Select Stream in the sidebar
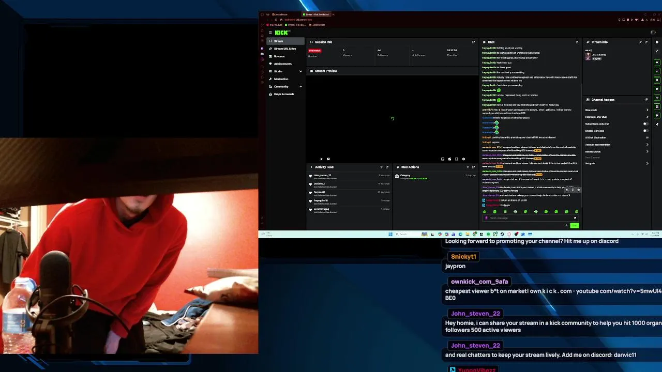This screenshot has height=372, width=662. tap(284, 41)
